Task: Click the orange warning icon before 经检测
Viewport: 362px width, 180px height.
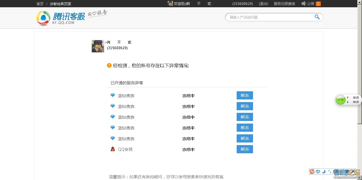Action: click(109, 65)
